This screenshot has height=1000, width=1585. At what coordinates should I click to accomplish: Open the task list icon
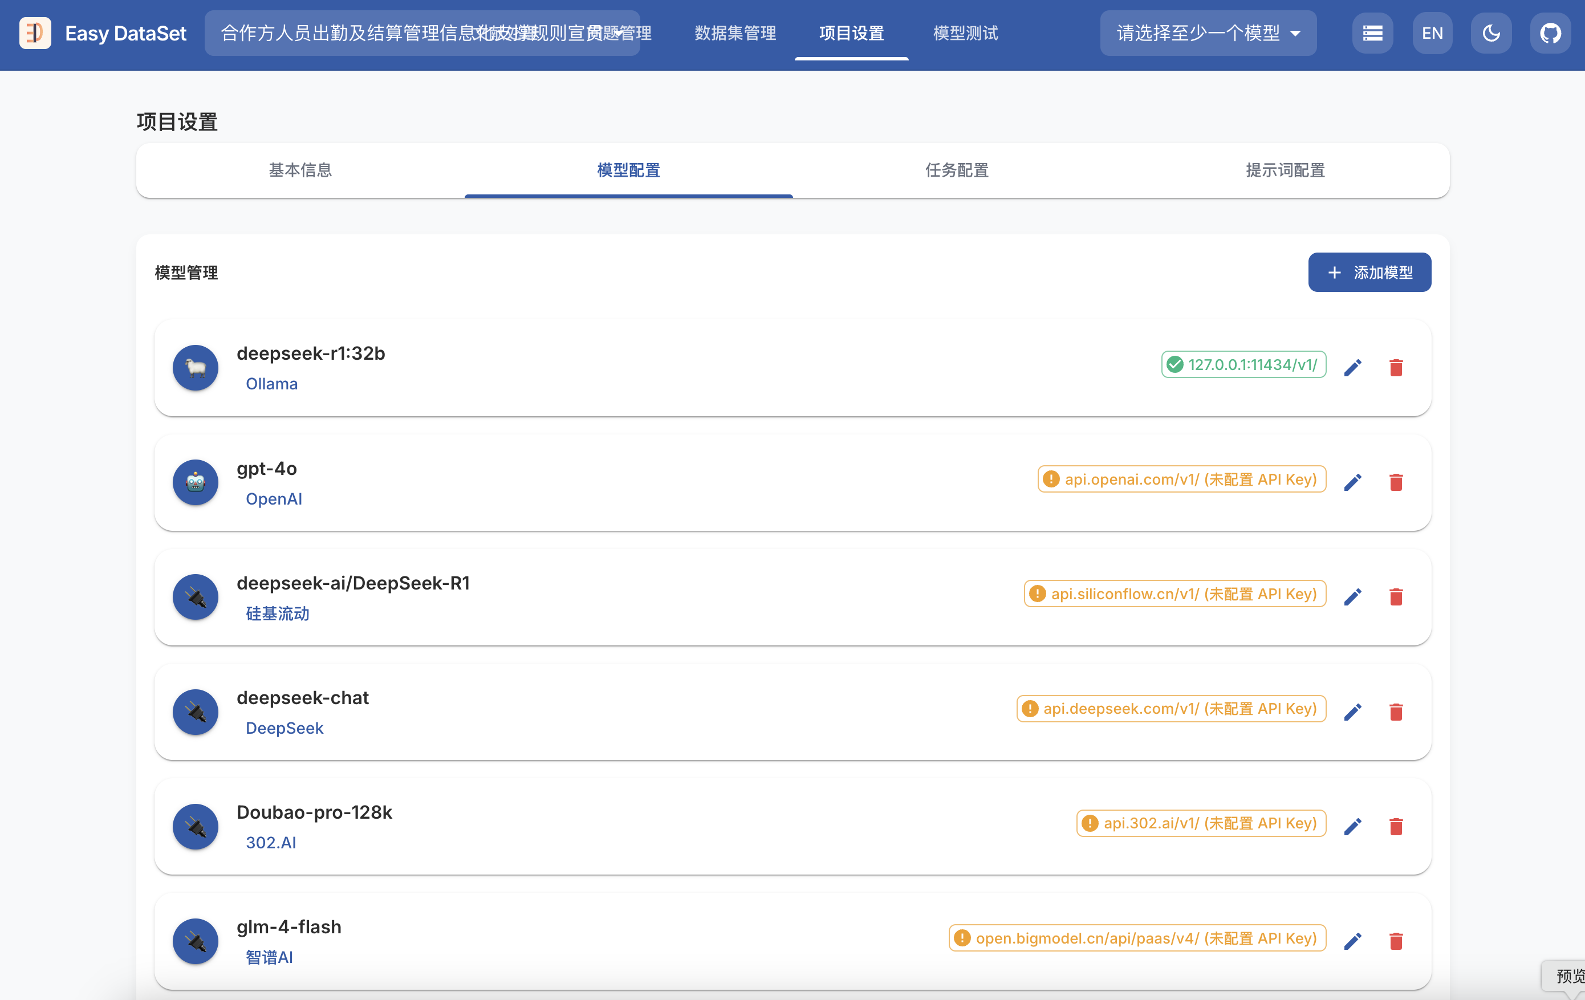click(x=1372, y=33)
